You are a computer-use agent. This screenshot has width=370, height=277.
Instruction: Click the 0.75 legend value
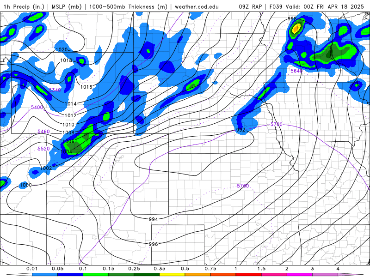(210, 269)
